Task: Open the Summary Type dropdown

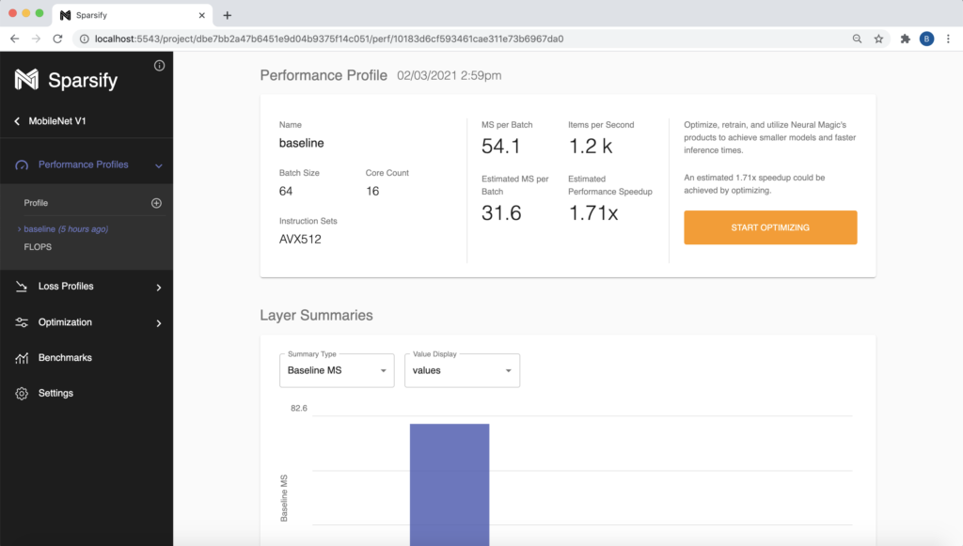Action: pos(337,370)
